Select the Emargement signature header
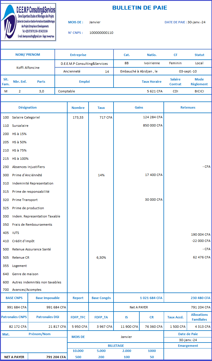This screenshot has width=212, height=361. point(188,346)
